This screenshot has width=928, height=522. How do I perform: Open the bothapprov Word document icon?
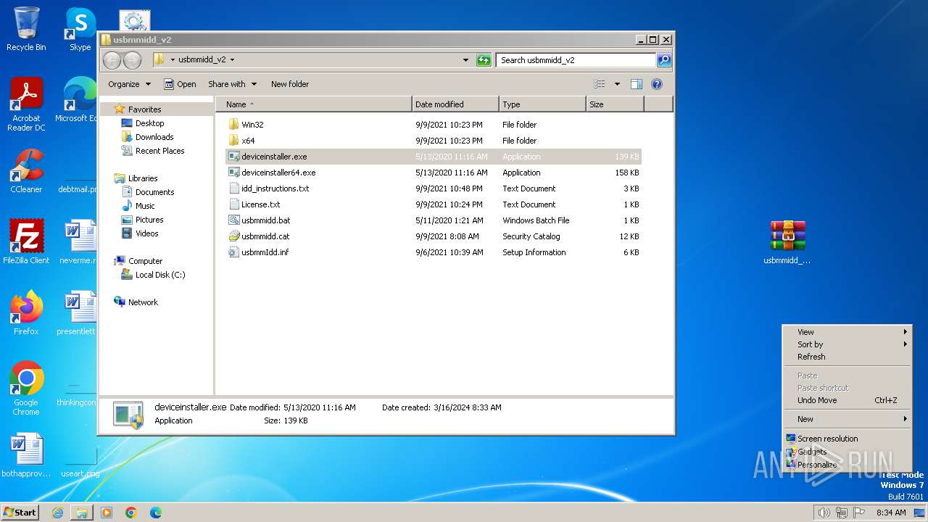[x=26, y=456]
